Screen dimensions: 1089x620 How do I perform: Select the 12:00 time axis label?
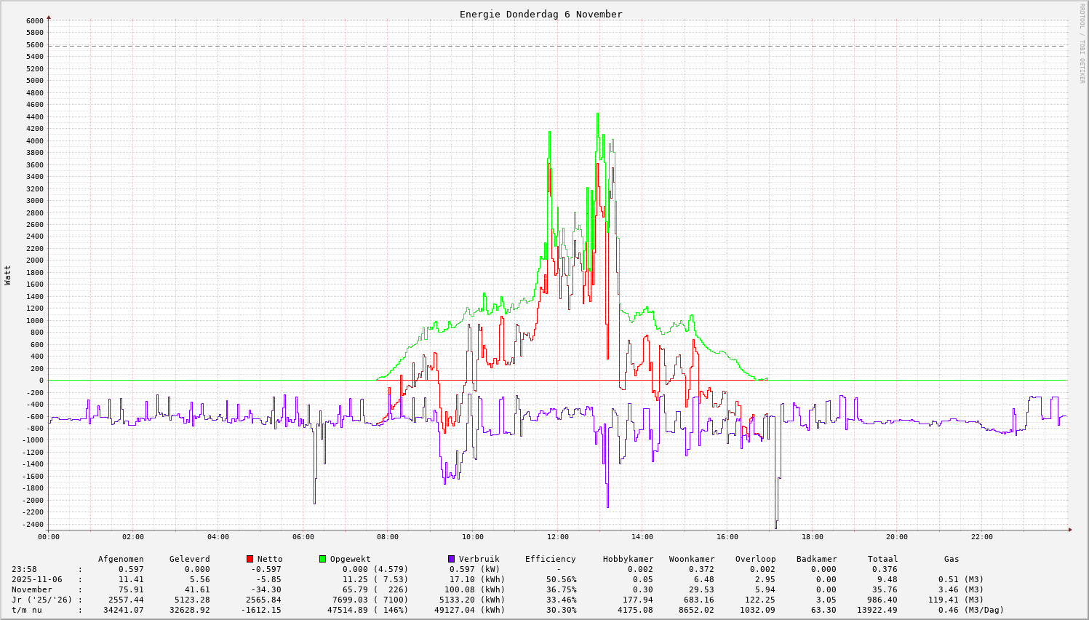coord(557,537)
